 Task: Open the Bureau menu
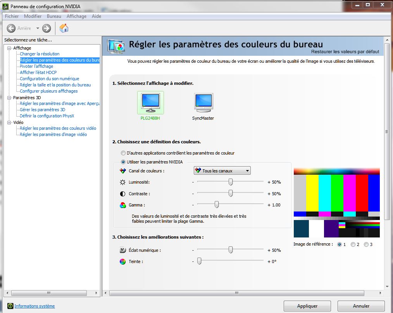coord(54,16)
